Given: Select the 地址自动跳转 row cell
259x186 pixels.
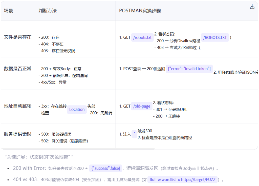Looking at the screenshot, I should [18, 106].
